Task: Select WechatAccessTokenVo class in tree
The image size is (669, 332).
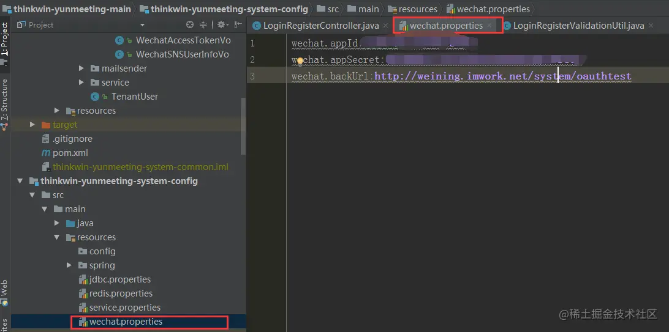Action: (183, 40)
